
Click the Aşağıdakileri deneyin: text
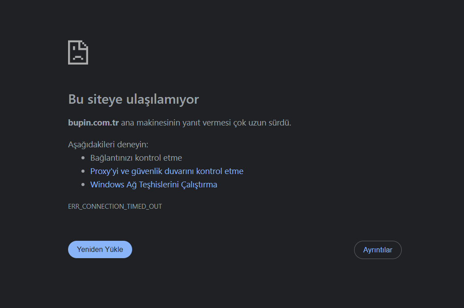108,145
